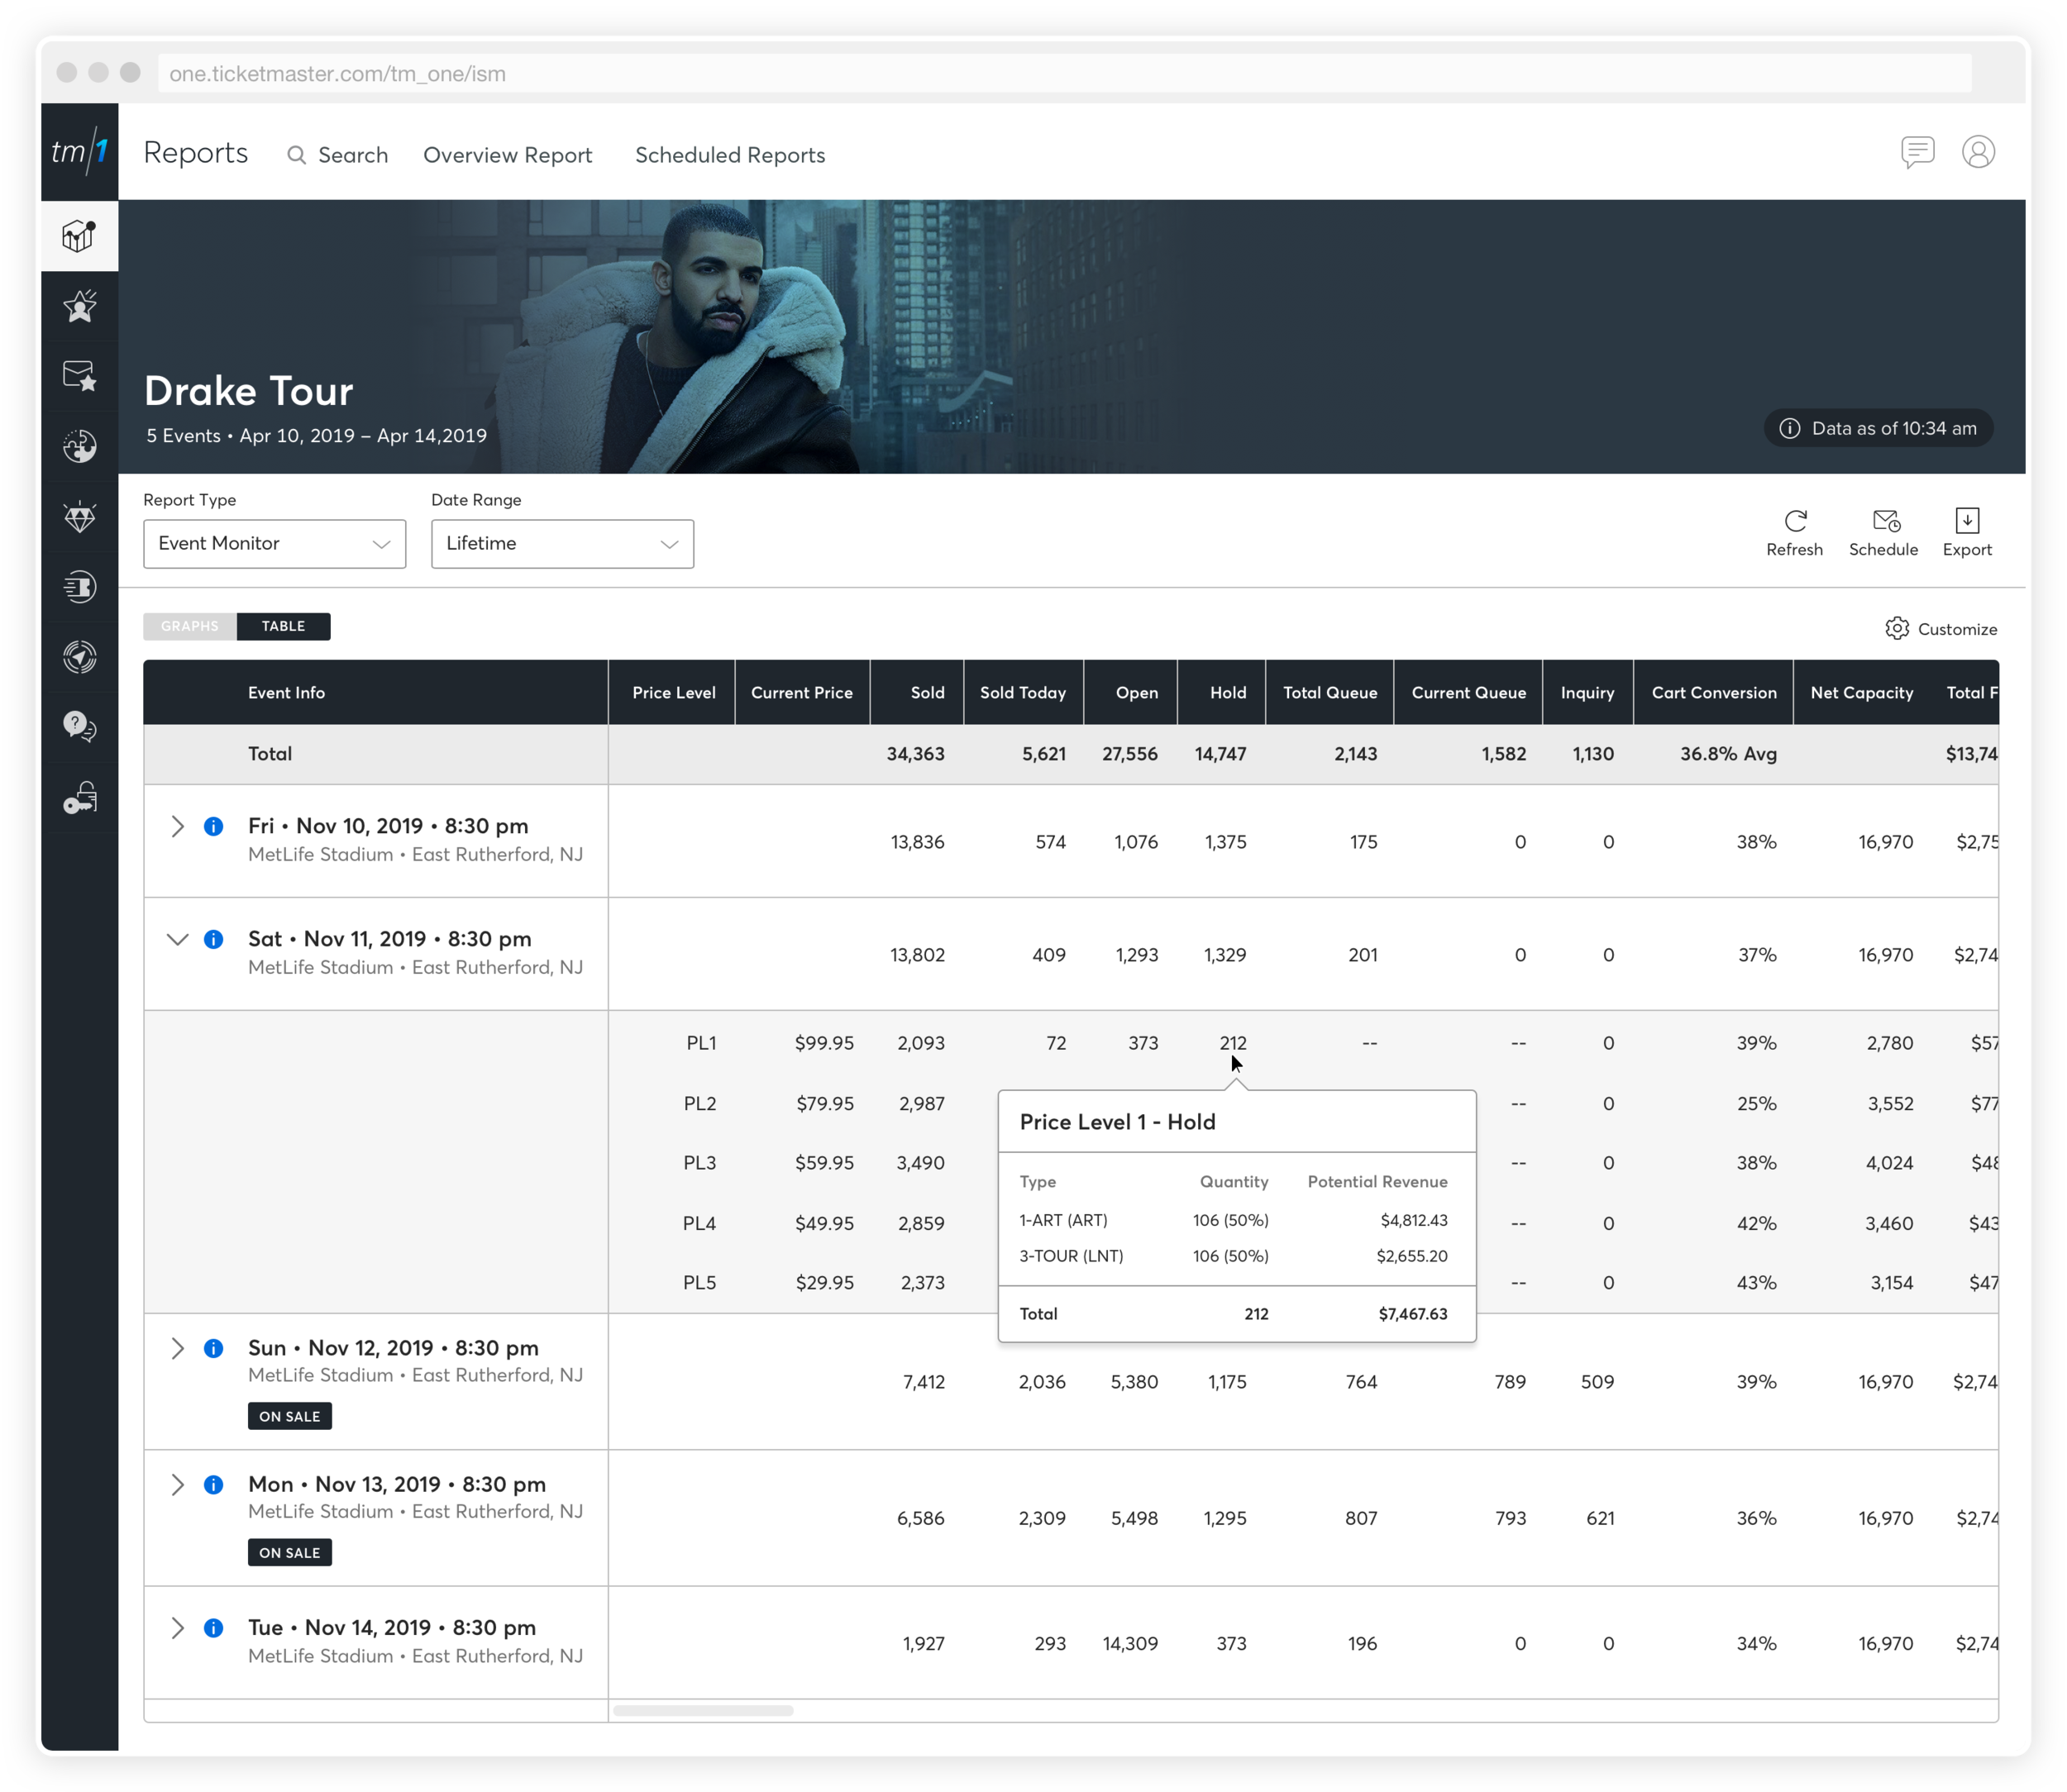The height and width of the screenshot is (1792, 2067).
Task: Click the Customize button
Action: [1941, 629]
